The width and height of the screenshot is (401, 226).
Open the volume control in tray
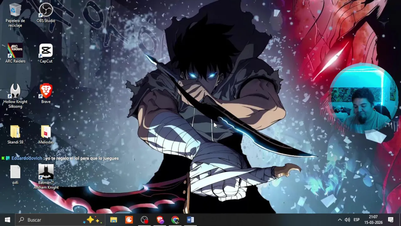click(x=347, y=220)
